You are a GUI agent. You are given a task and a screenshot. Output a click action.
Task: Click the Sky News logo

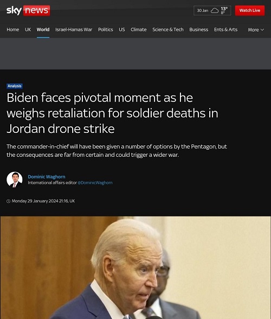pyautogui.click(x=28, y=10)
